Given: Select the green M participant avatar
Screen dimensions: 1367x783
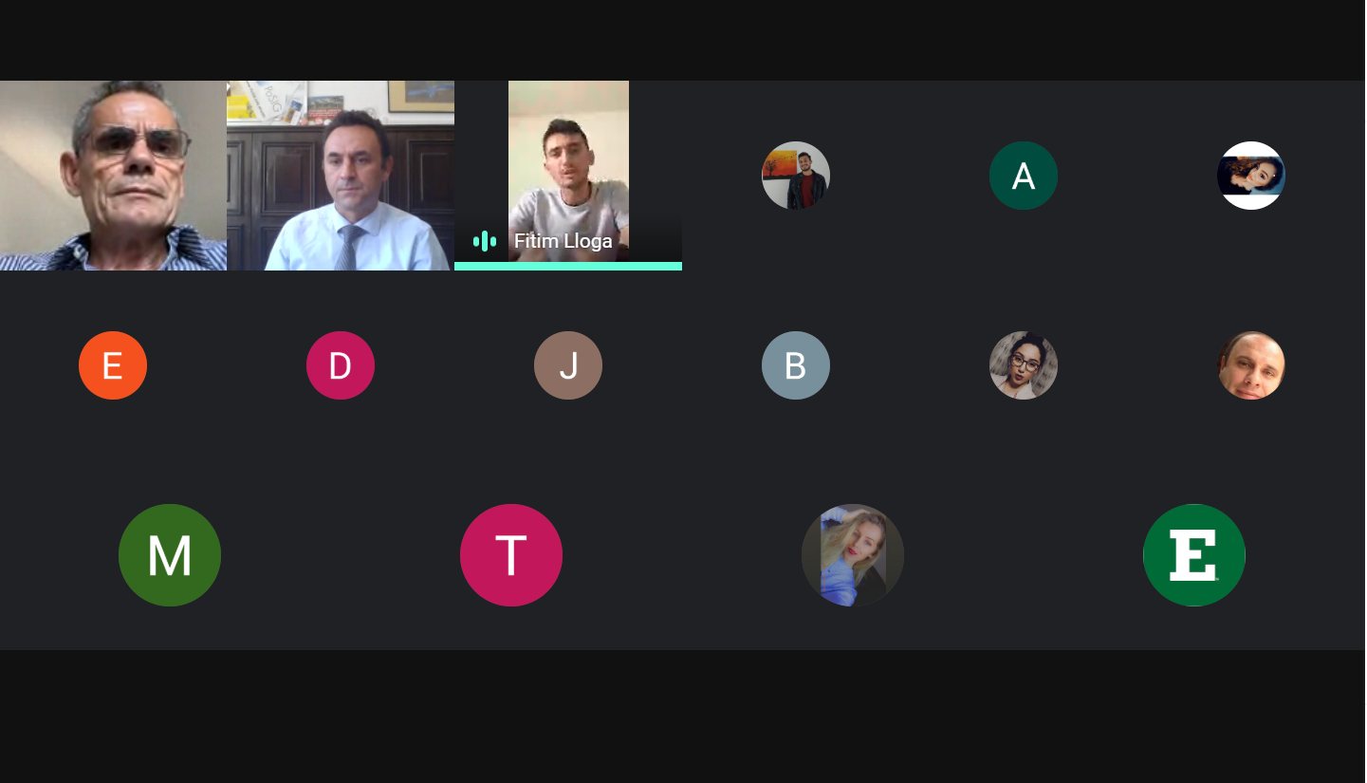Looking at the screenshot, I should (170, 555).
